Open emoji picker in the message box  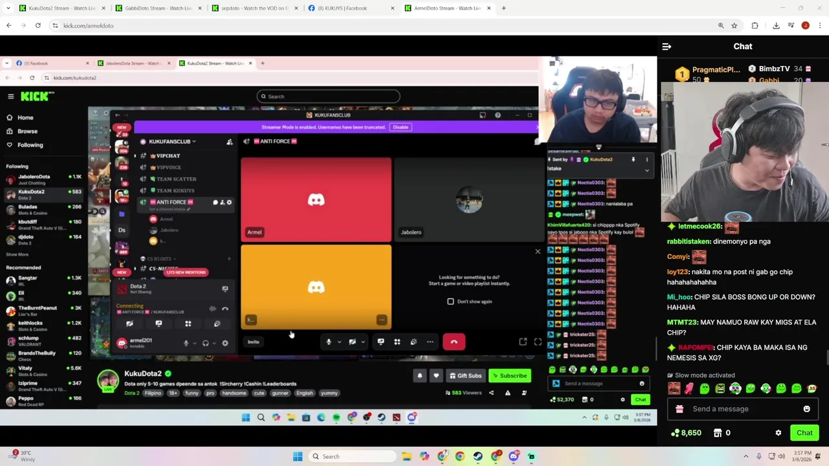[806, 409]
